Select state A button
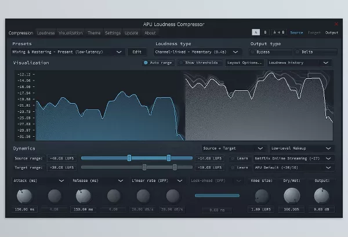The image size is (348, 237). [256, 32]
